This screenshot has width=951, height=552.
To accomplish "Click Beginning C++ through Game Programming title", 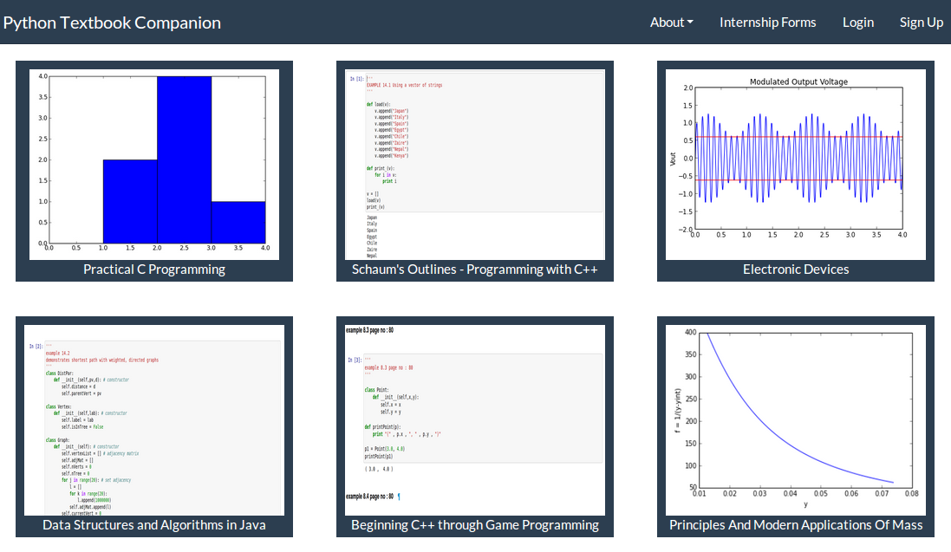I will [x=474, y=525].
